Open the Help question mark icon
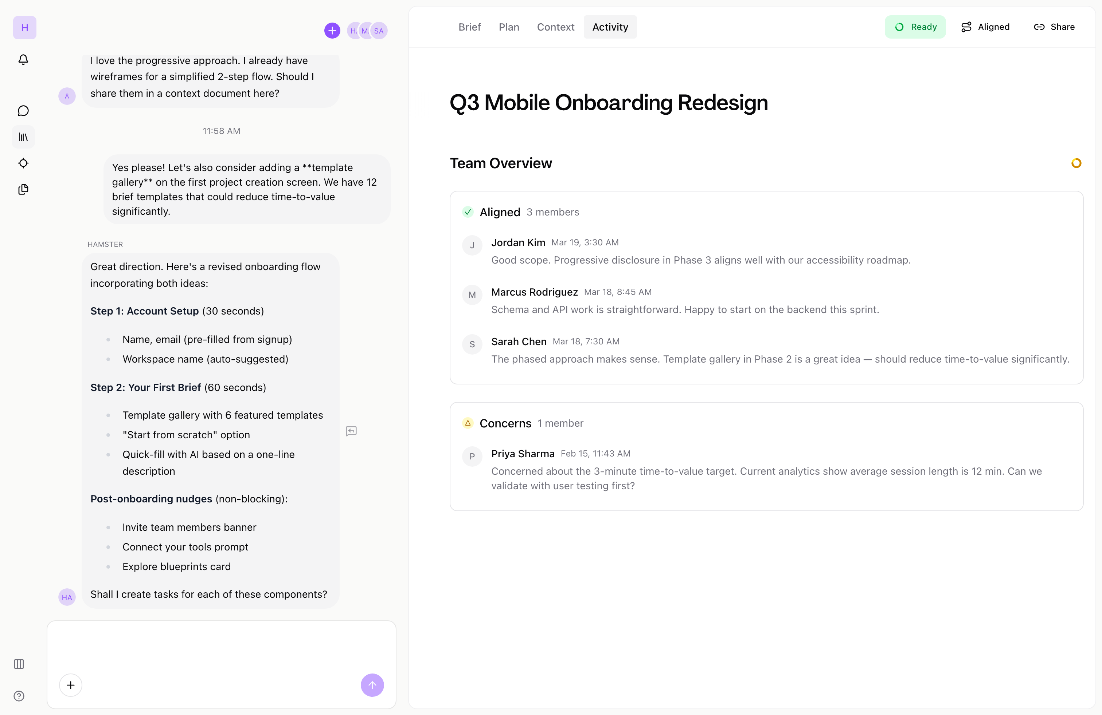 [x=19, y=696]
